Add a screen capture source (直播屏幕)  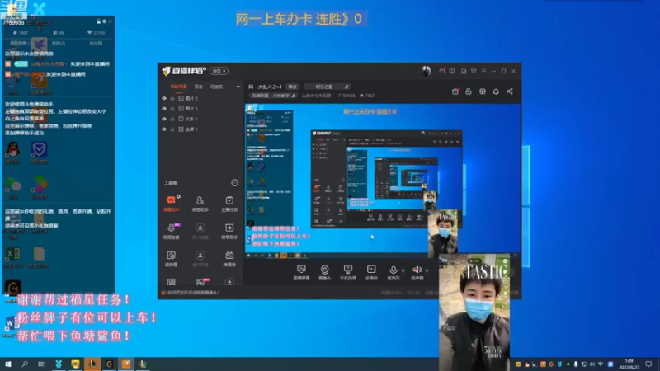pyautogui.click(x=301, y=272)
